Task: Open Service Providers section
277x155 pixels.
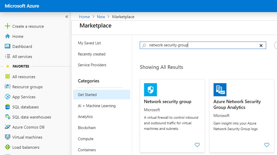Action: tap(92, 65)
